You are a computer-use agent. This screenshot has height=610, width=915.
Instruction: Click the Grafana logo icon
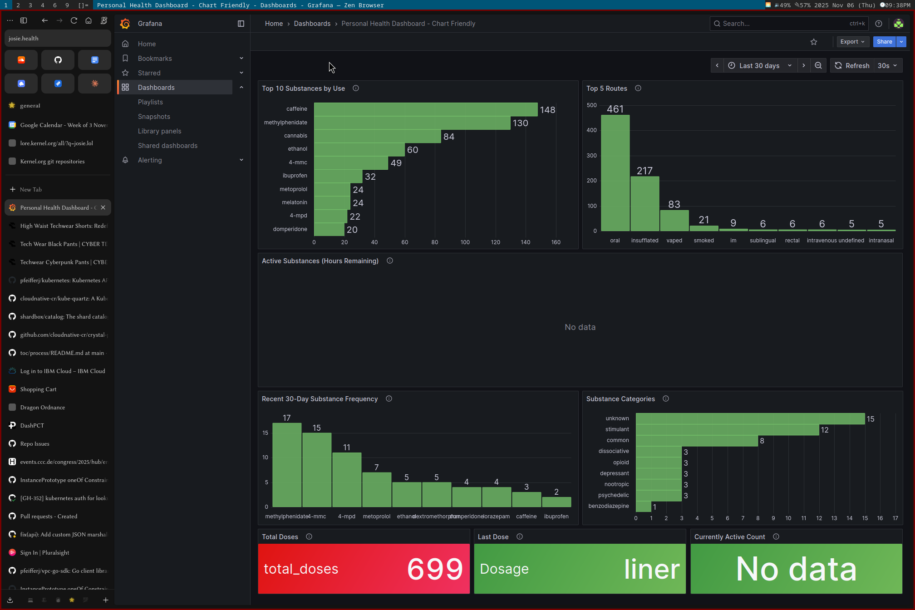point(125,24)
